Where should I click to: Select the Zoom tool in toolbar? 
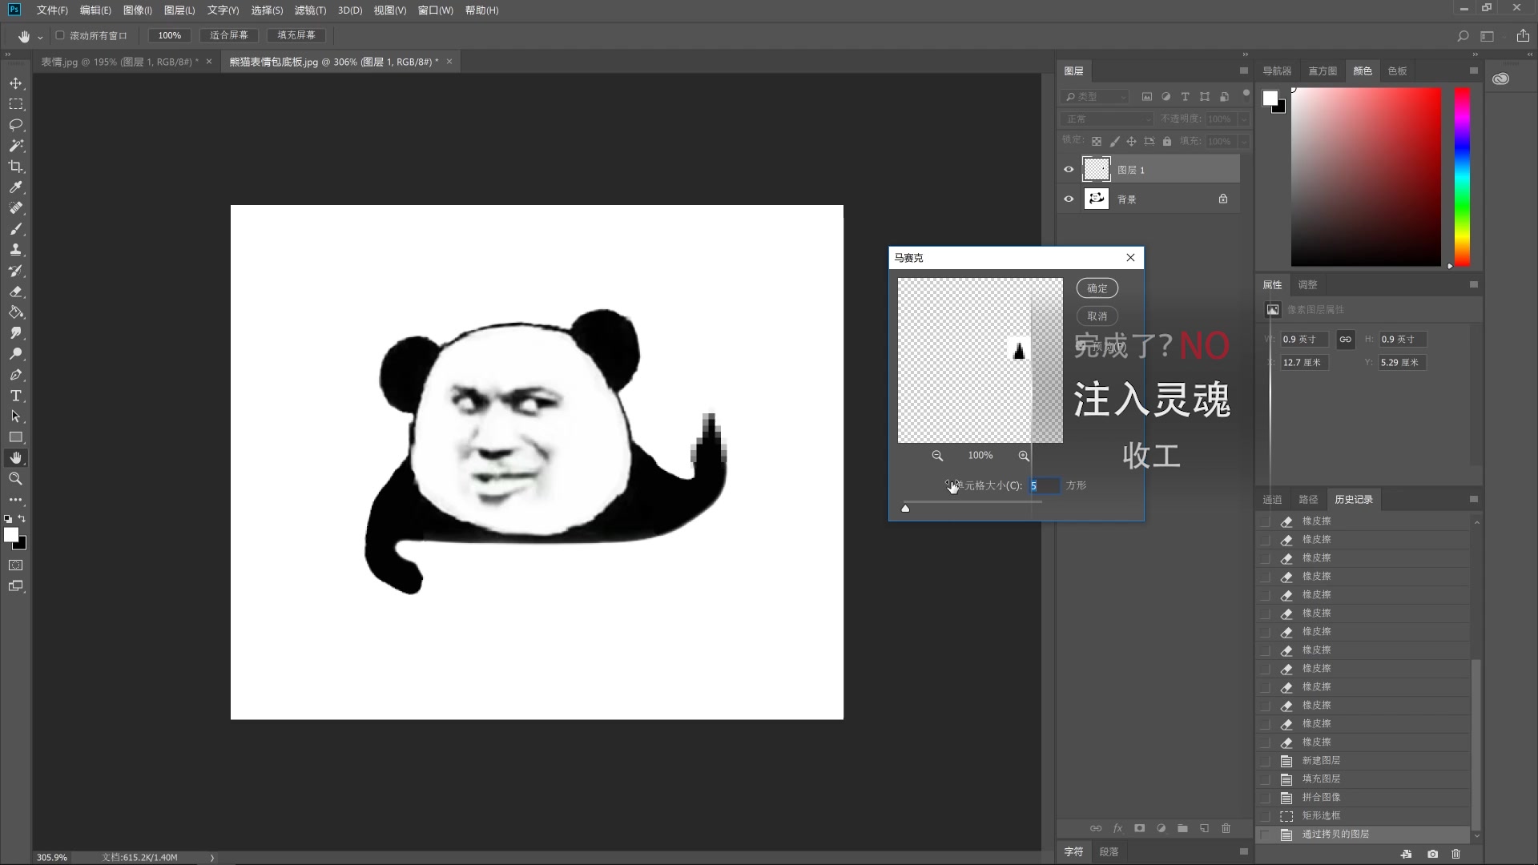[16, 479]
